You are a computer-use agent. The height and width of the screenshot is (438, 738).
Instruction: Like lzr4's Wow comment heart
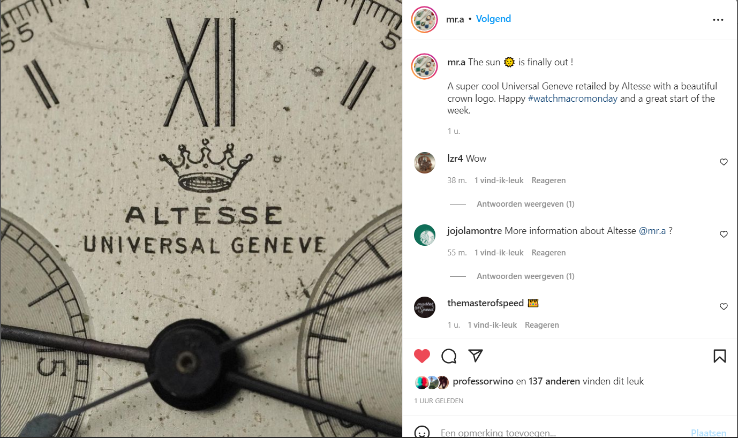coord(724,162)
